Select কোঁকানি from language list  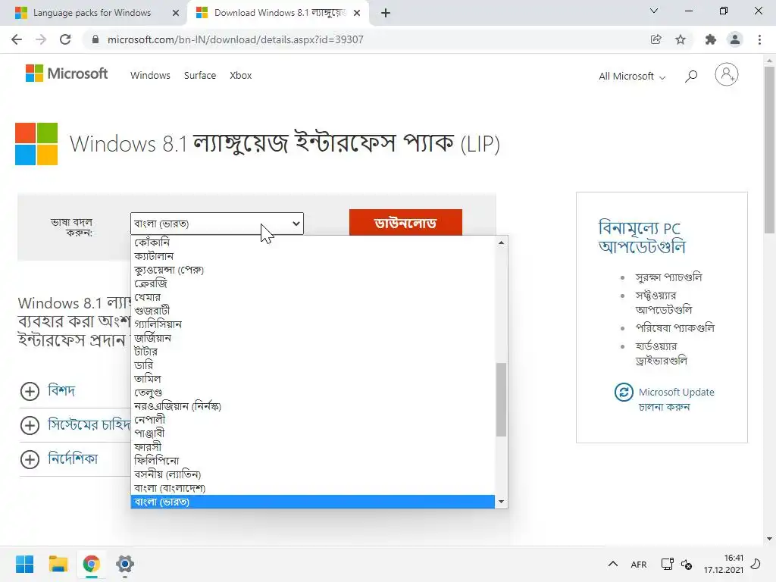point(313,242)
